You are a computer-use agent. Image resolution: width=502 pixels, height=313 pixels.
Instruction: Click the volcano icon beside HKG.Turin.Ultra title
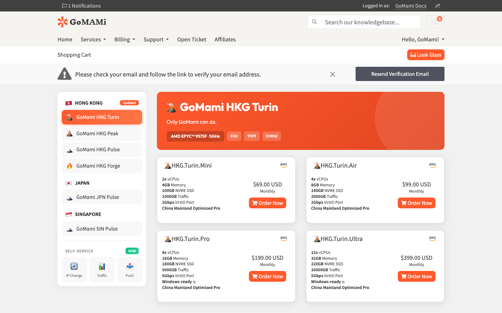pos(317,239)
